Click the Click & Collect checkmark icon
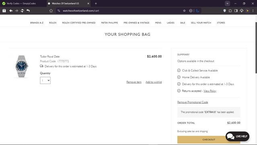The width and height of the screenshot is (257, 145). [x=179, y=70]
